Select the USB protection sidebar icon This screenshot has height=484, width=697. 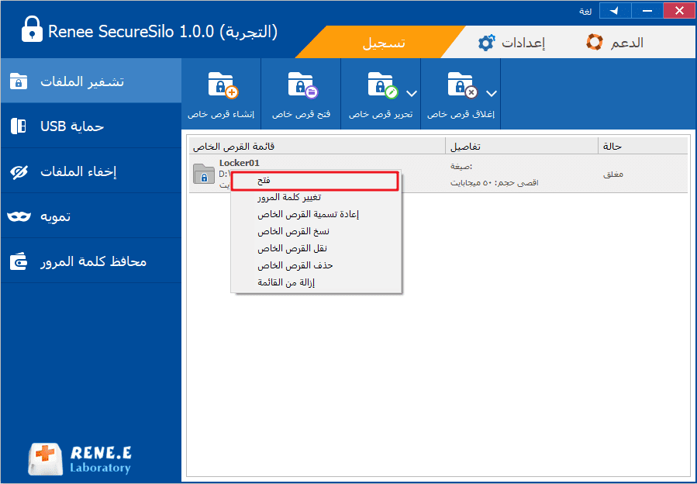pos(19,126)
